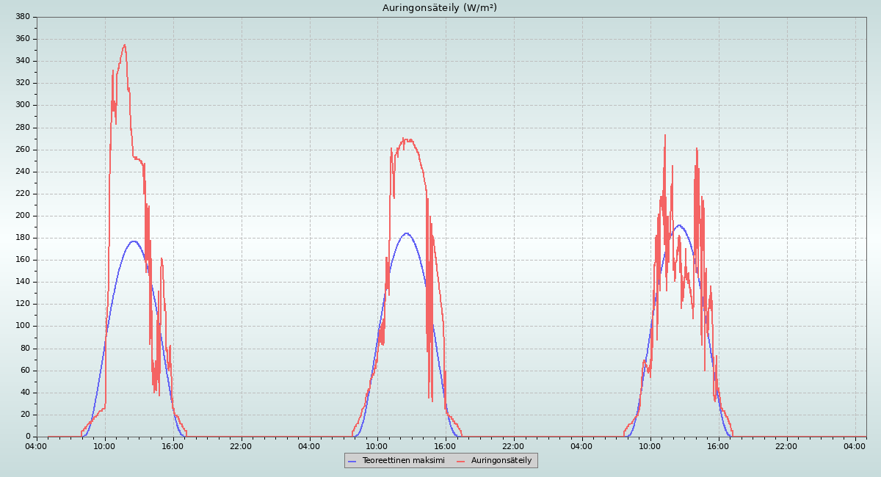Click the 200 label on the y-axis

coord(22,216)
